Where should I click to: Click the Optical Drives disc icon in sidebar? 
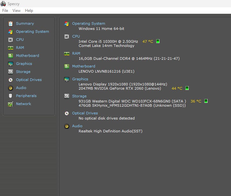pos(11,80)
